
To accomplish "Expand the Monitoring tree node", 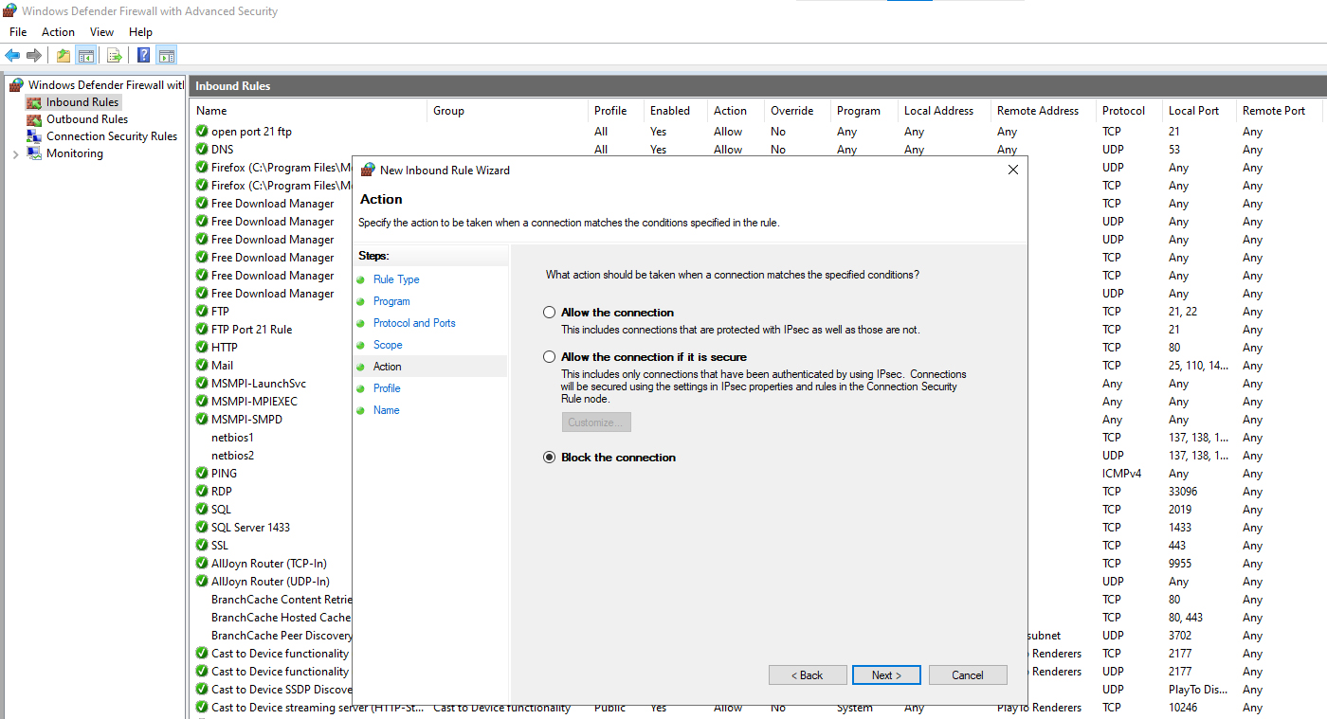I will tap(15, 153).
